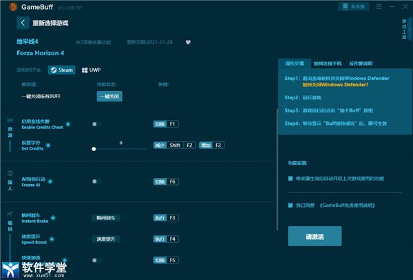Click the enemy category icon in sidebar
Image resolution: width=413 pixels, height=280 pixels.
(10, 173)
